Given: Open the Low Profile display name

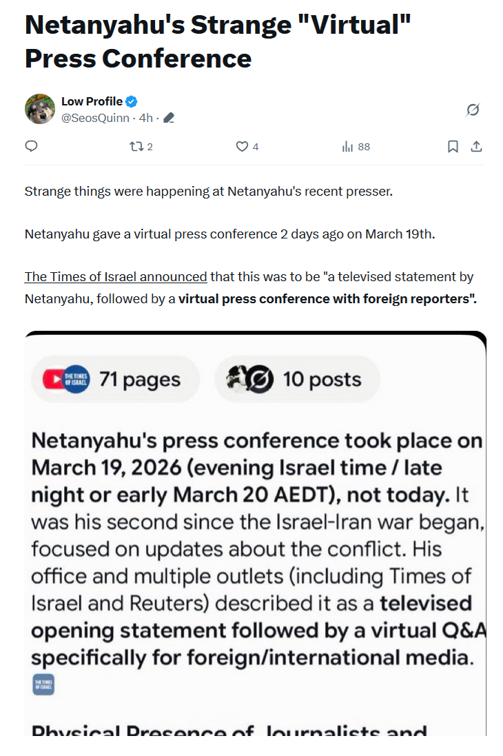Looking at the screenshot, I should tap(92, 101).
